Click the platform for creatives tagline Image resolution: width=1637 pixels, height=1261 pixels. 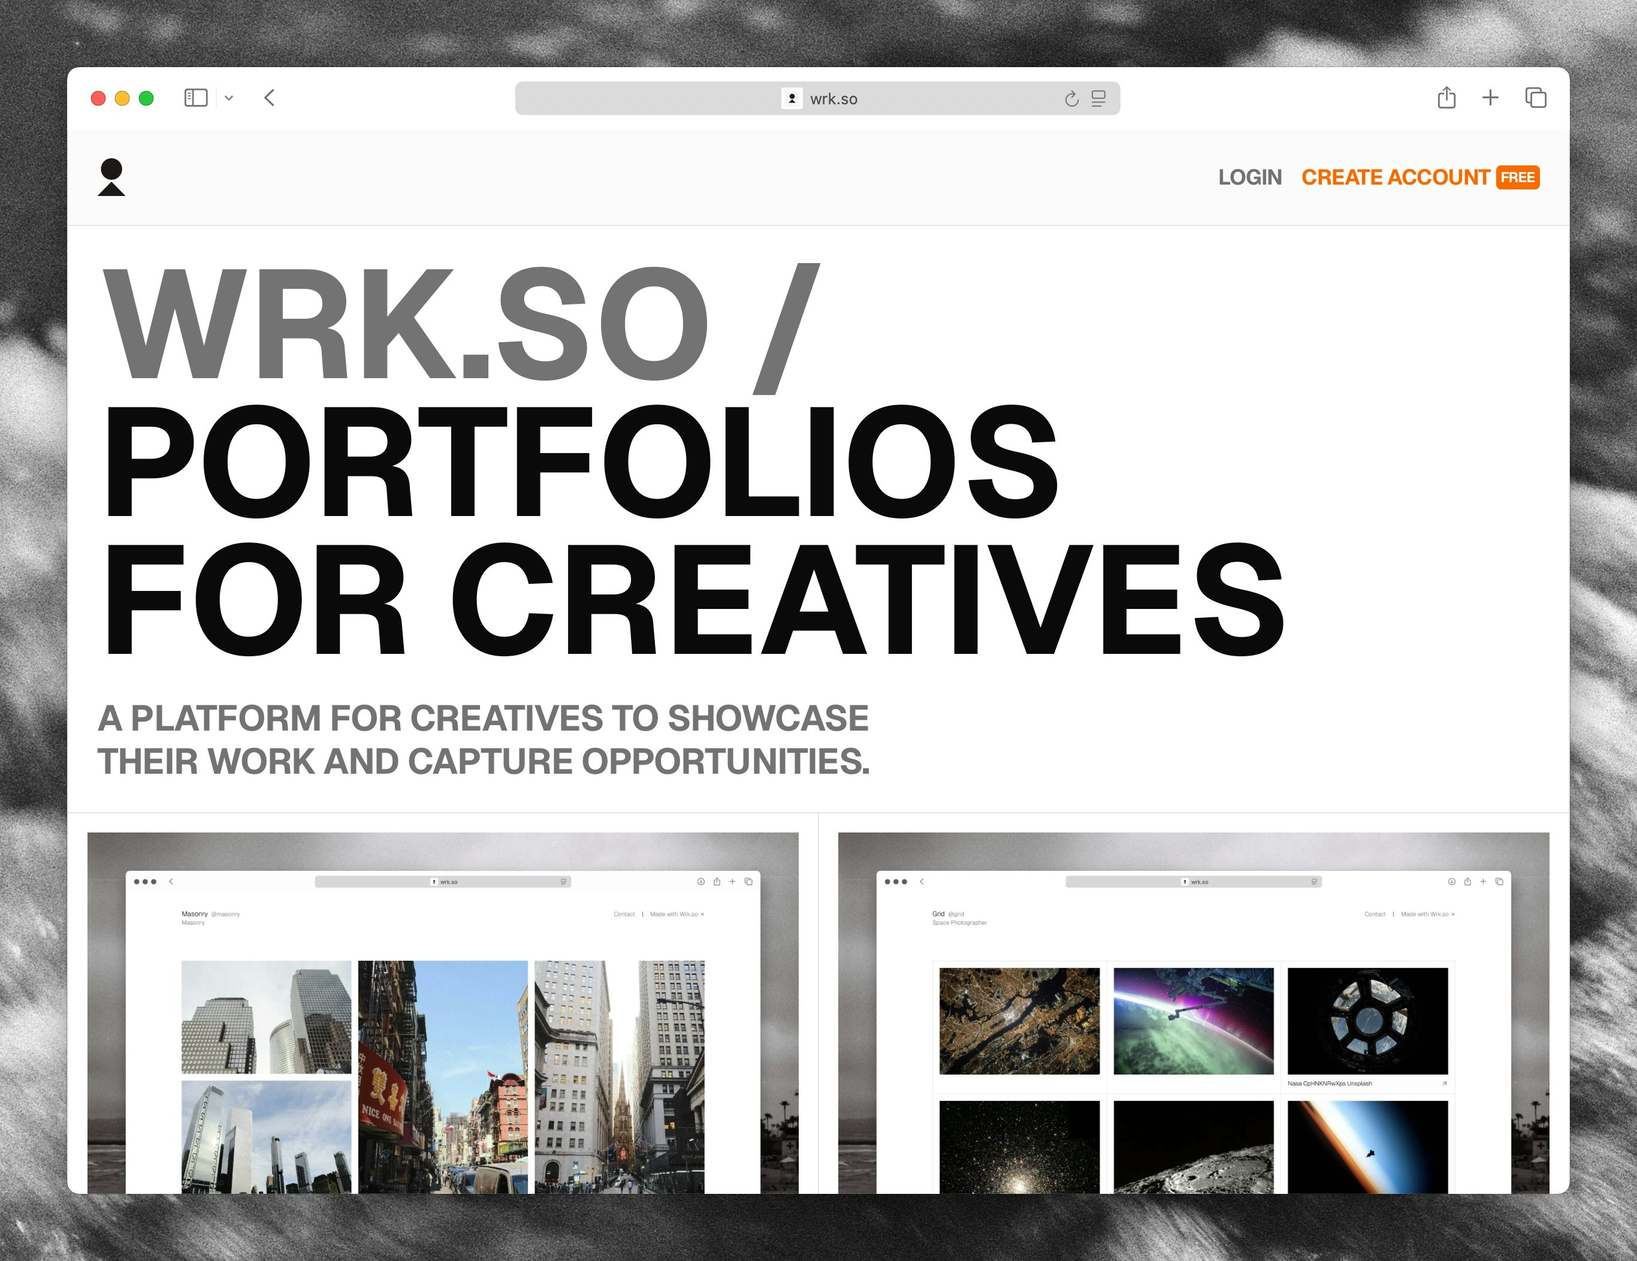click(x=484, y=739)
